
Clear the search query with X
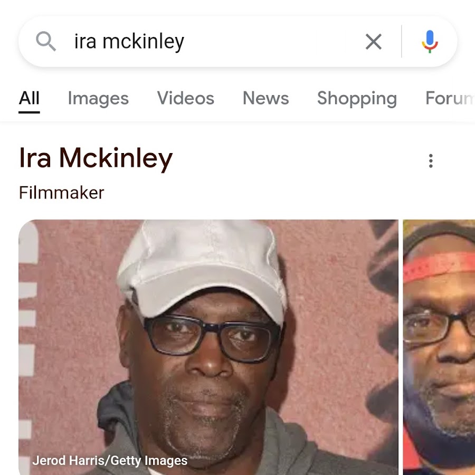[373, 42]
